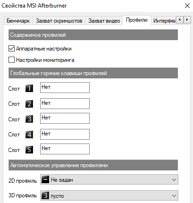
Task: Switch to the Бенчмарк tab
Action: point(18,21)
